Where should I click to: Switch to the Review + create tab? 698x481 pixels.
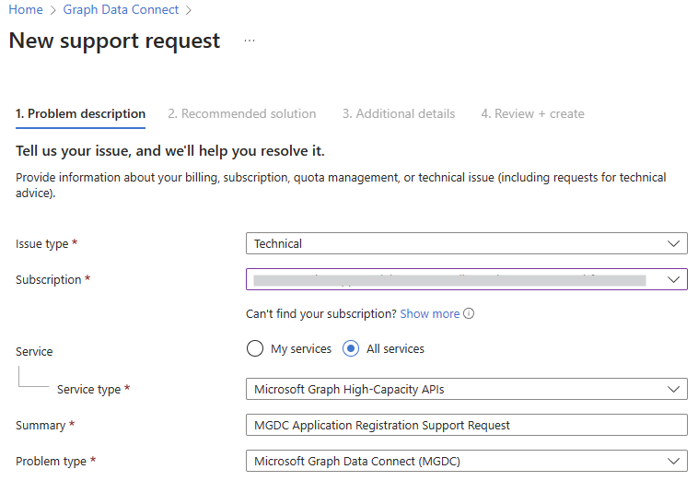tap(532, 114)
